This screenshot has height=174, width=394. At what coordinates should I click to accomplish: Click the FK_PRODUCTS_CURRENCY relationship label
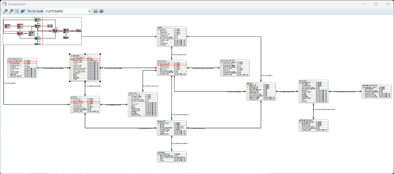pos(179,143)
